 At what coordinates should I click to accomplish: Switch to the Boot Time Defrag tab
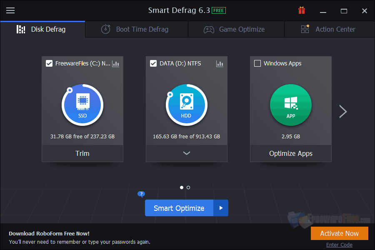(136, 29)
